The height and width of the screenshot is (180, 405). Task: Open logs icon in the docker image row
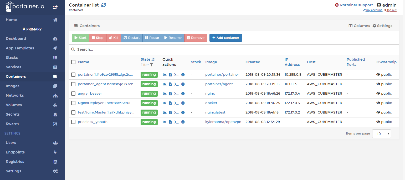tap(170, 103)
